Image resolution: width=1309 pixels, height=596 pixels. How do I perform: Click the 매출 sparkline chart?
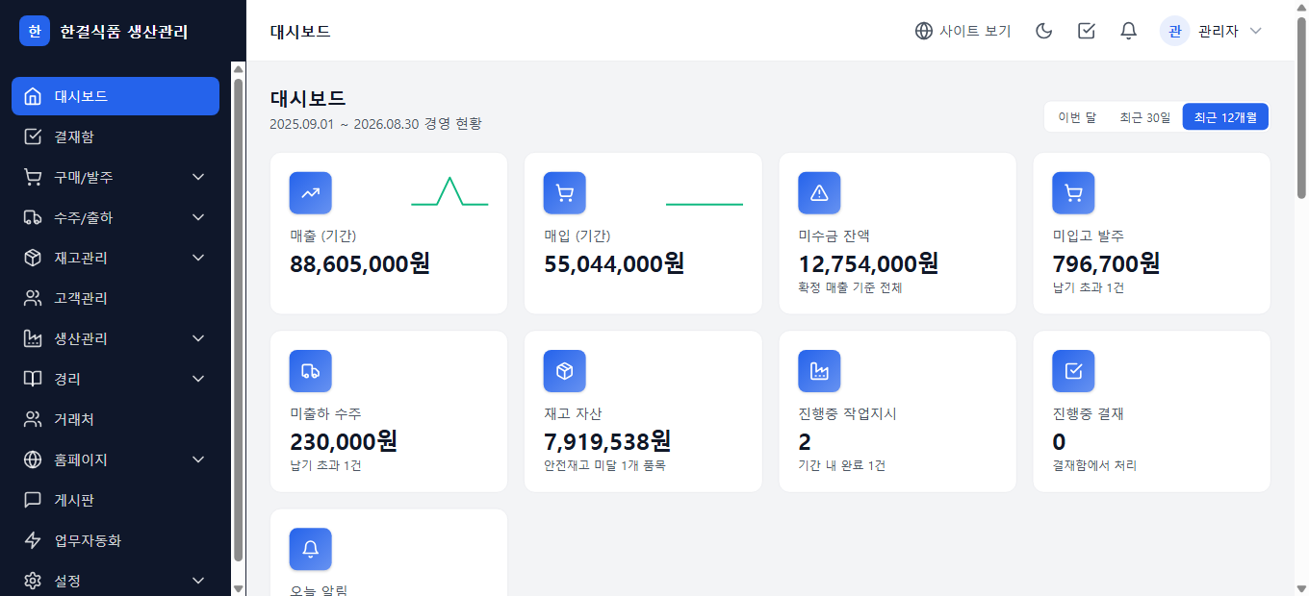coord(449,191)
